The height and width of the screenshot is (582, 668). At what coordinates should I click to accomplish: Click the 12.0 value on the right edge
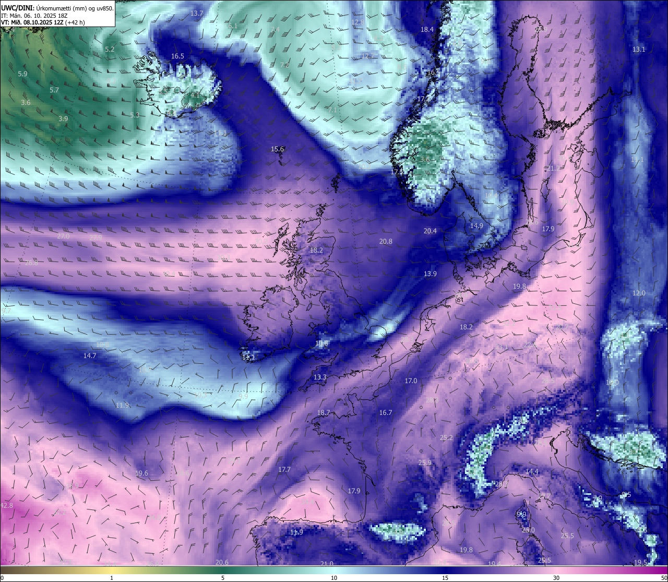point(639,293)
